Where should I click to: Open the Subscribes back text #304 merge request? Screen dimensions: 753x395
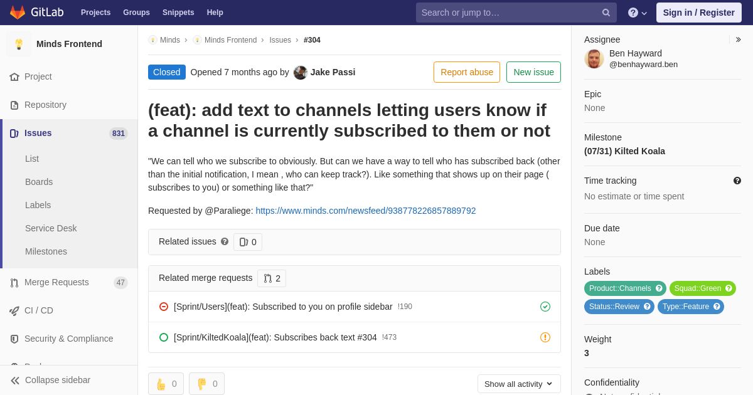tap(275, 337)
